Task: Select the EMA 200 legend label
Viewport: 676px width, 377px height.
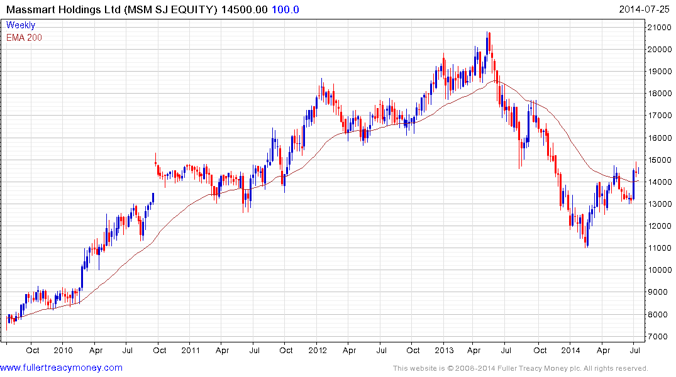Action: pyautogui.click(x=25, y=37)
